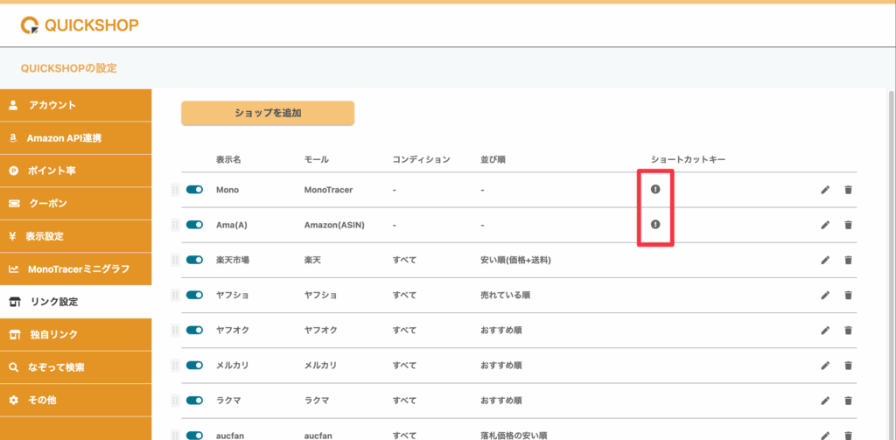Click the Ama(A) row shortcut warning icon

[x=655, y=225]
